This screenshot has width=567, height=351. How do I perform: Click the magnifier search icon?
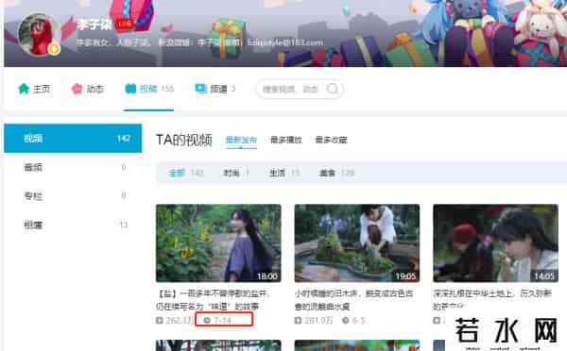(333, 89)
